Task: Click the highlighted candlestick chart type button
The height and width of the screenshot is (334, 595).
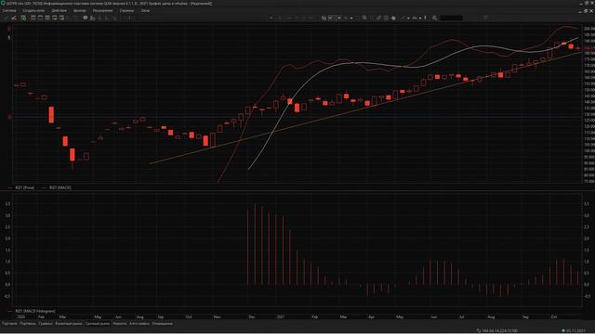Action: click(331, 18)
